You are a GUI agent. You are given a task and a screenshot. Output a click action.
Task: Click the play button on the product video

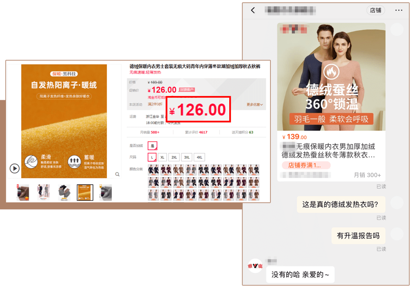coord(14,168)
